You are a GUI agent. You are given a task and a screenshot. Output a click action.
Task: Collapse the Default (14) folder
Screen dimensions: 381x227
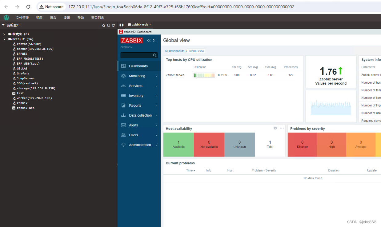(5, 39)
